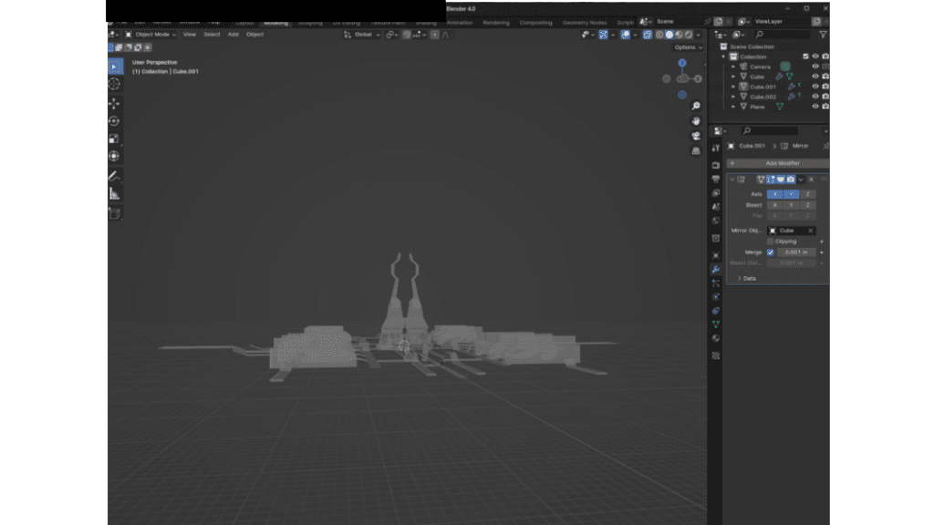
Task: Toggle the camera view icon
Action: pyautogui.click(x=696, y=137)
